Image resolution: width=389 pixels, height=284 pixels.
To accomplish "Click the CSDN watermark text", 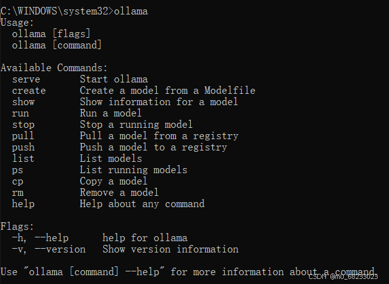I will point(343,276).
